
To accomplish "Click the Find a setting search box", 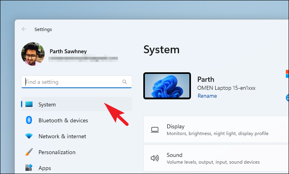I will pyautogui.click(x=77, y=82).
